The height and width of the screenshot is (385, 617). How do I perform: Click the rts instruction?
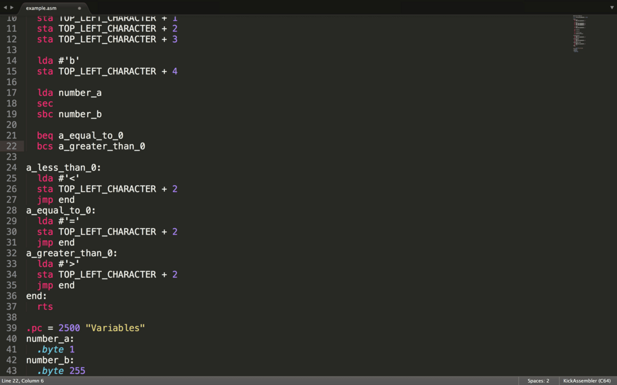pos(45,307)
